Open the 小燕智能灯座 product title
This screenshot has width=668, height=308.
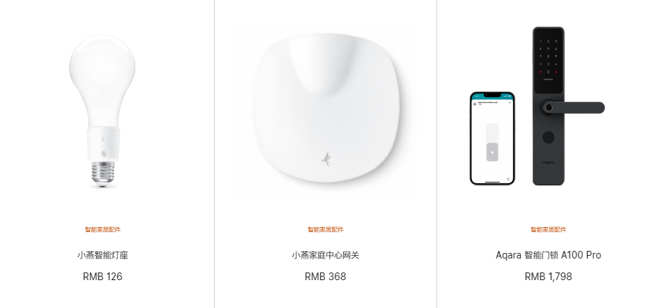pyautogui.click(x=103, y=255)
